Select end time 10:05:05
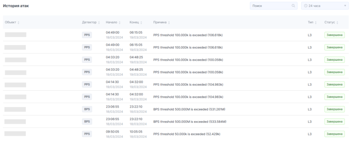This screenshot has height=143, width=351. tap(136, 132)
